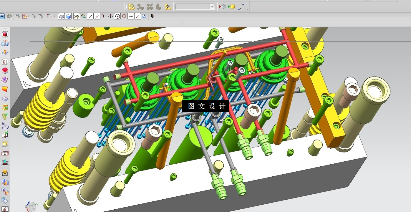
Task: Click the yellow blocks with black X icon
Action: click(168, 6)
